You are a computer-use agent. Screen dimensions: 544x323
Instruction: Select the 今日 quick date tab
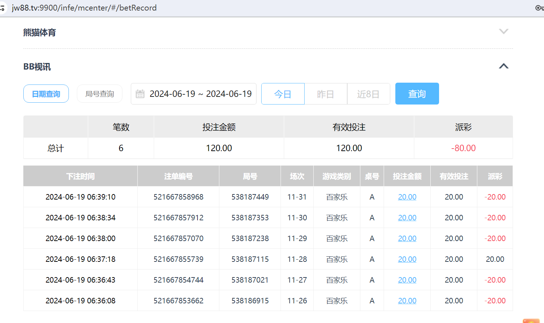pyautogui.click(x=283, y=94)
